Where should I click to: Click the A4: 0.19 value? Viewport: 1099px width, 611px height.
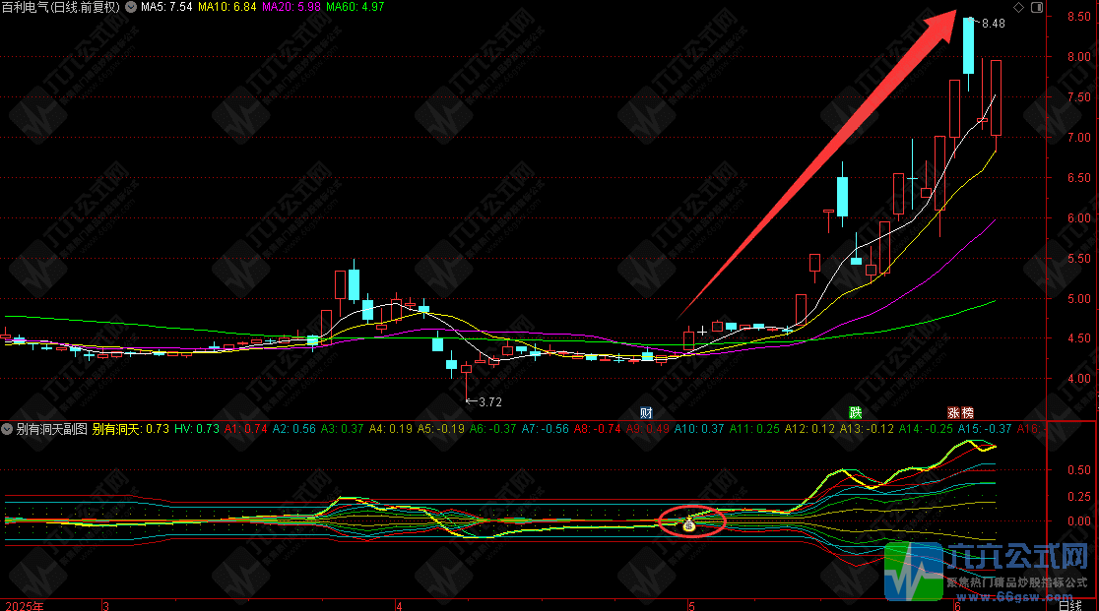(x=390, y=429)
